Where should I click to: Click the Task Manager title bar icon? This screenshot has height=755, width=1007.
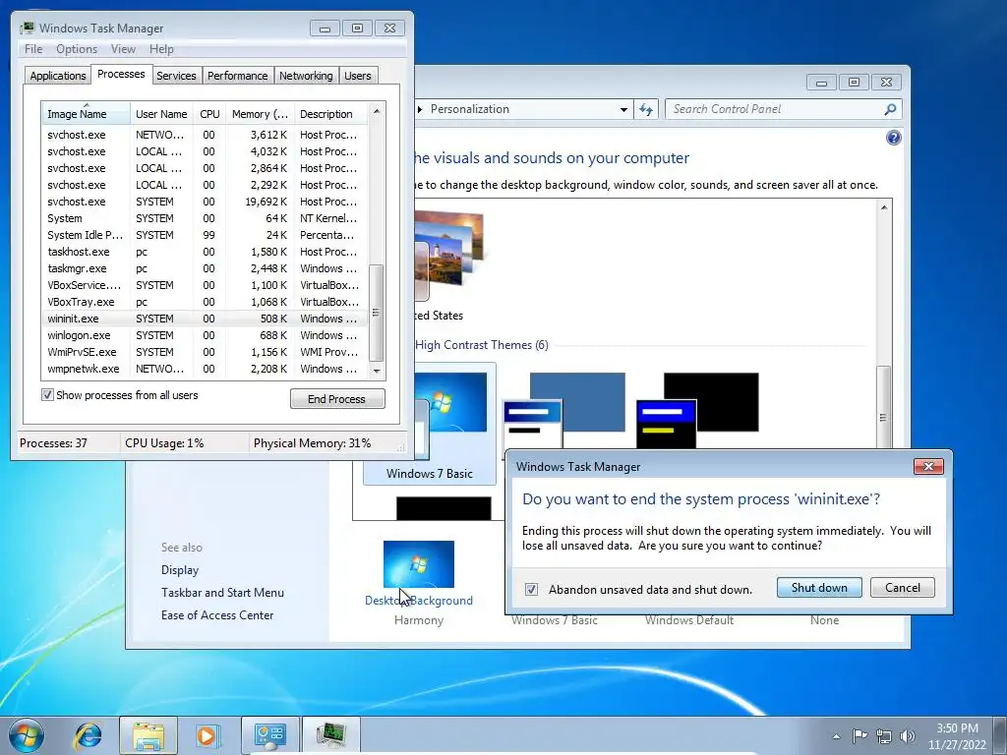point(27,28)
